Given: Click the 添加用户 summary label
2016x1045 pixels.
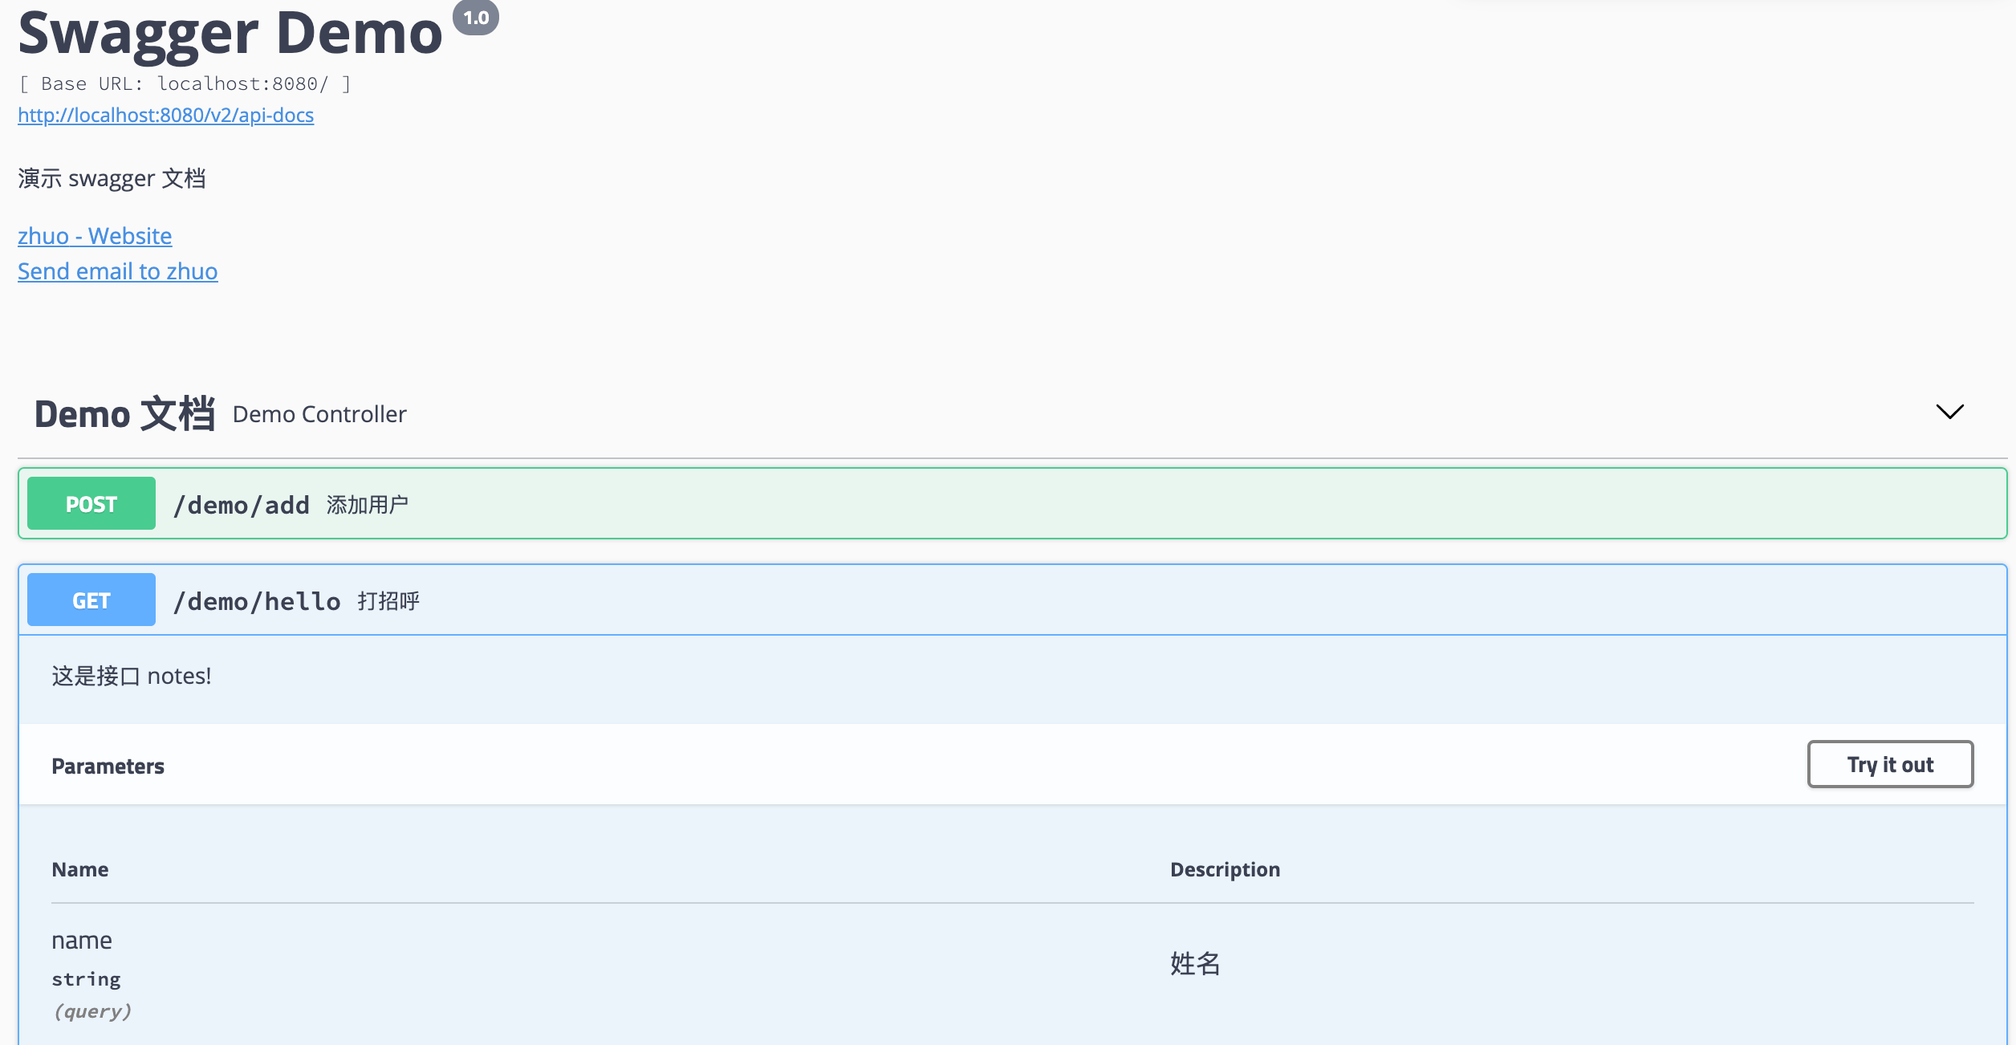Looking at the screenshot, I should 368,505.
